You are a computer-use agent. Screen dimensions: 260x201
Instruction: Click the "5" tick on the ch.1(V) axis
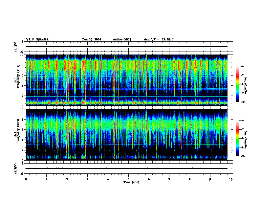22,42
